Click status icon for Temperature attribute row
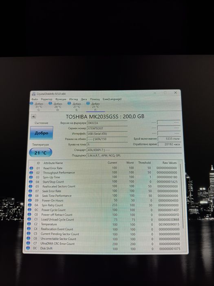 (29, 224)
